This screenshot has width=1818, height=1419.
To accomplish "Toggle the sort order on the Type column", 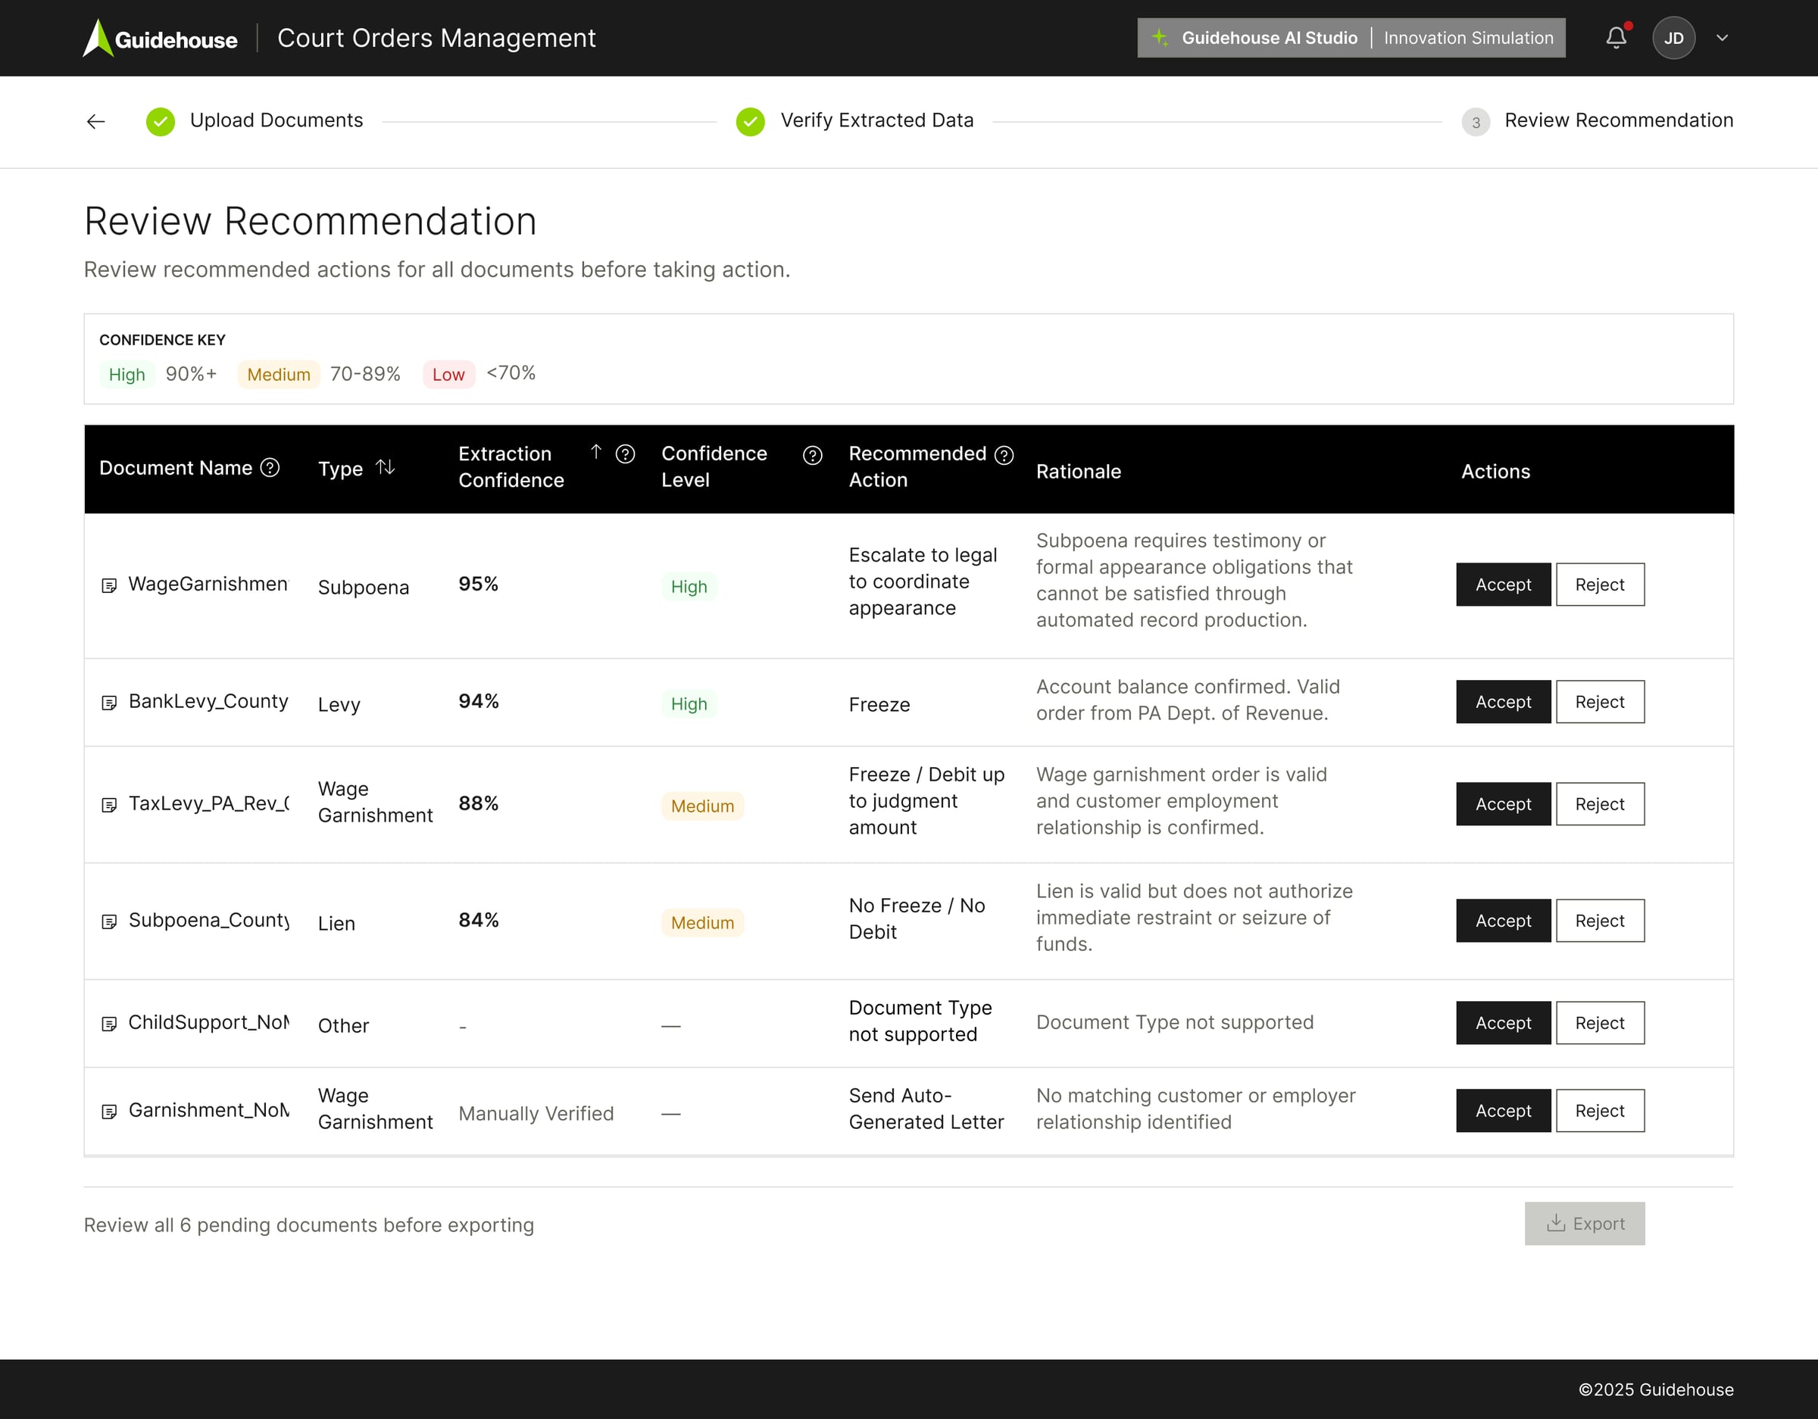I will pos(386,468).
